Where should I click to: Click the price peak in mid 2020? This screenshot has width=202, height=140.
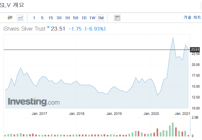[x=173, y=38]
